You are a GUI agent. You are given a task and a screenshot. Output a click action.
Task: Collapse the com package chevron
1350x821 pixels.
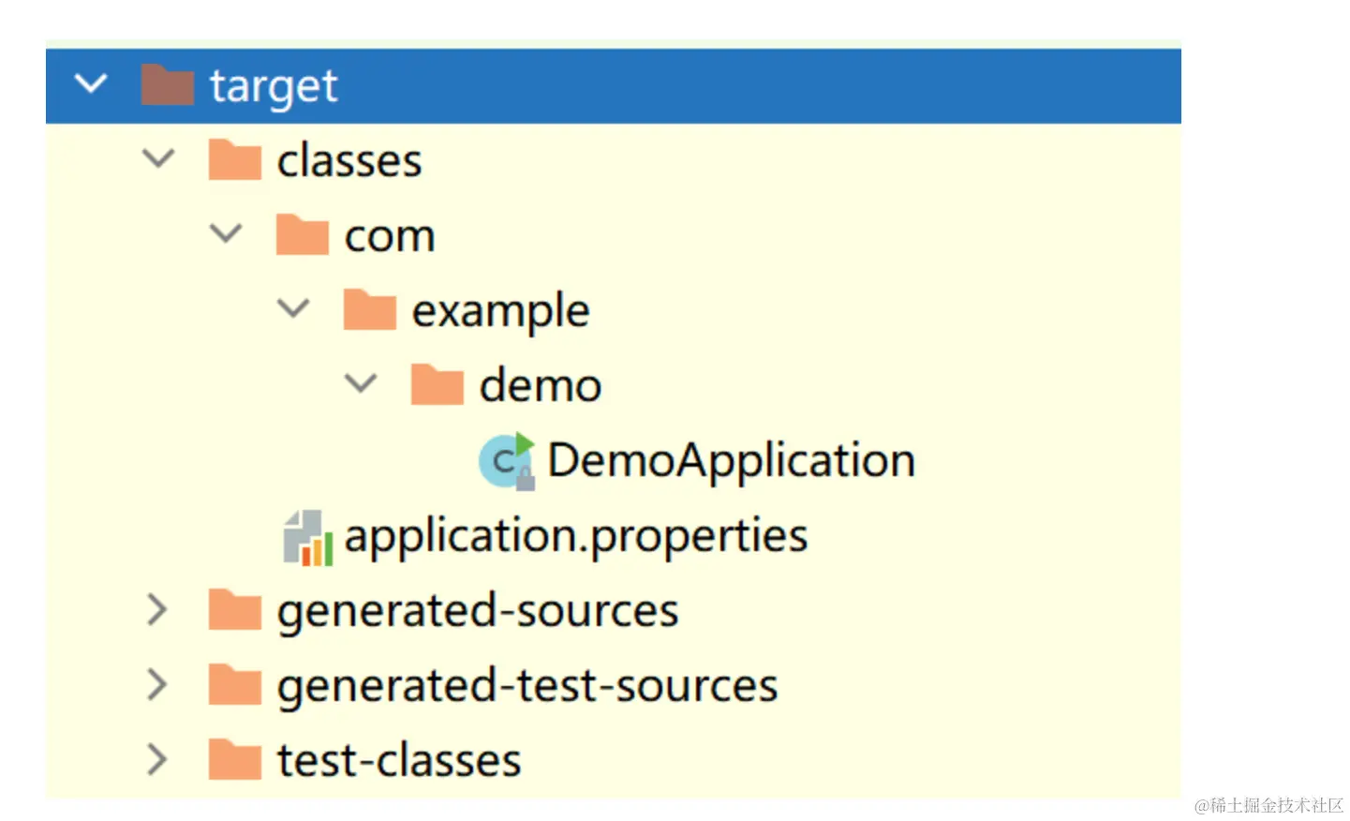point(226,234)
